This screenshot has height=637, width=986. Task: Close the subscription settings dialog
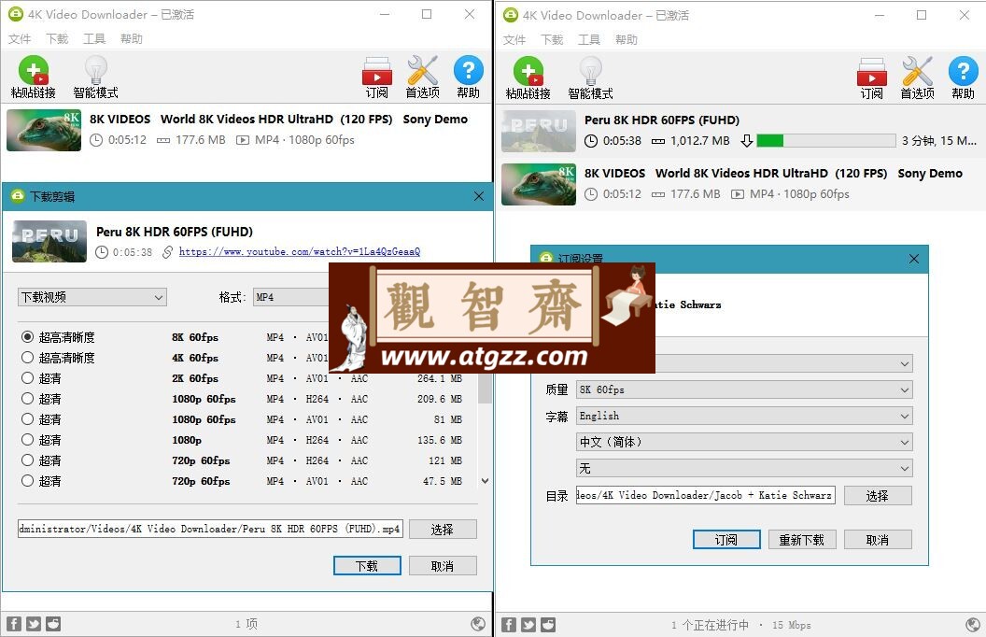[x=914, y=259]
